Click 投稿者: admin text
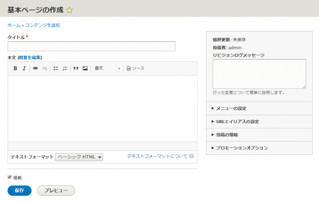 227,48
